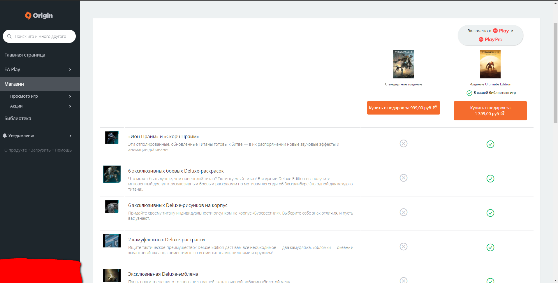
Task: Expand the EA Play chevron
Action: click(x=70, y=69)
